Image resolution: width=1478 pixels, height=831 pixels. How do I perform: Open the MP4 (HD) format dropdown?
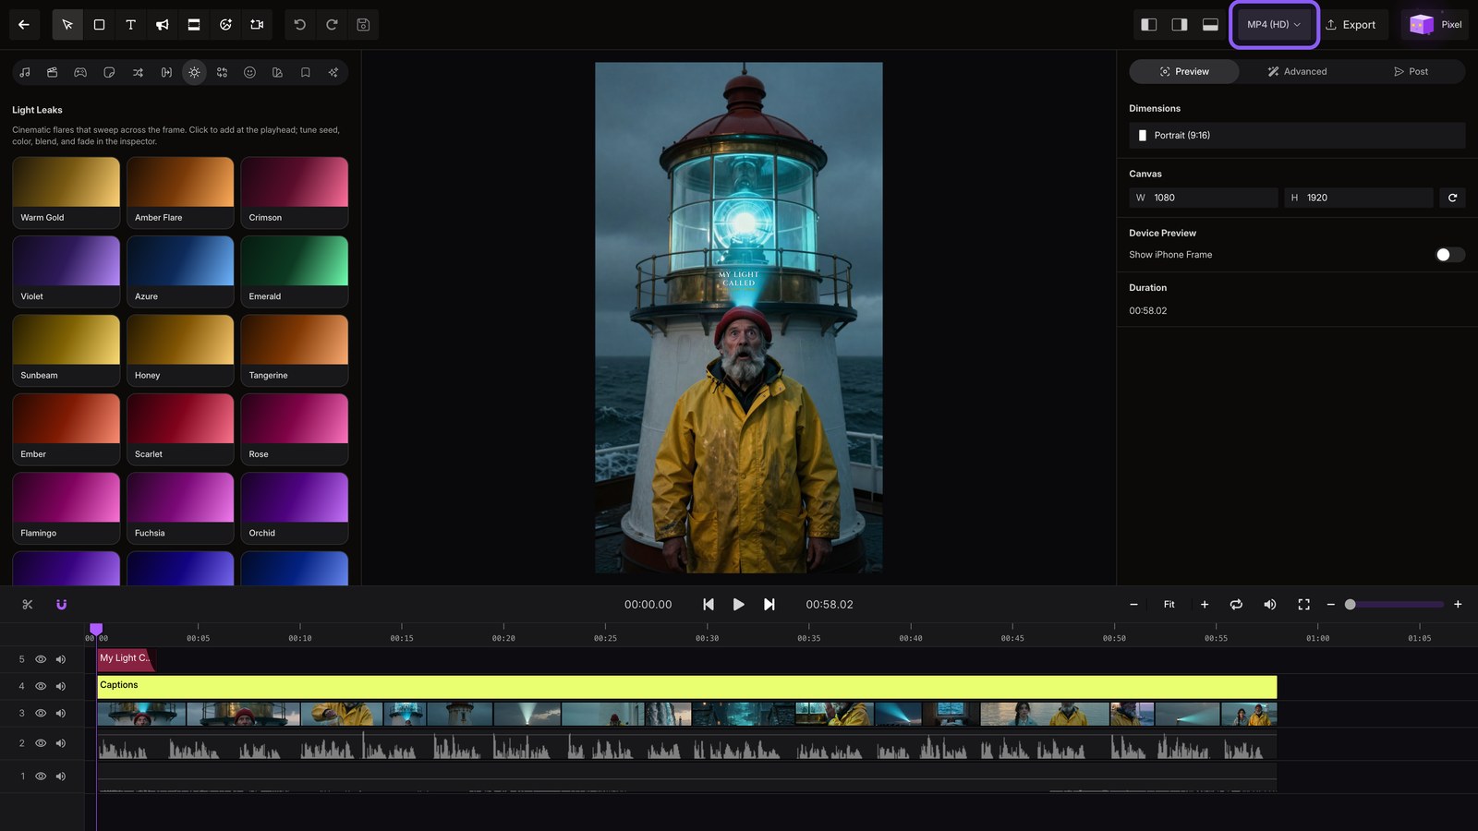tap(1273, 25)
